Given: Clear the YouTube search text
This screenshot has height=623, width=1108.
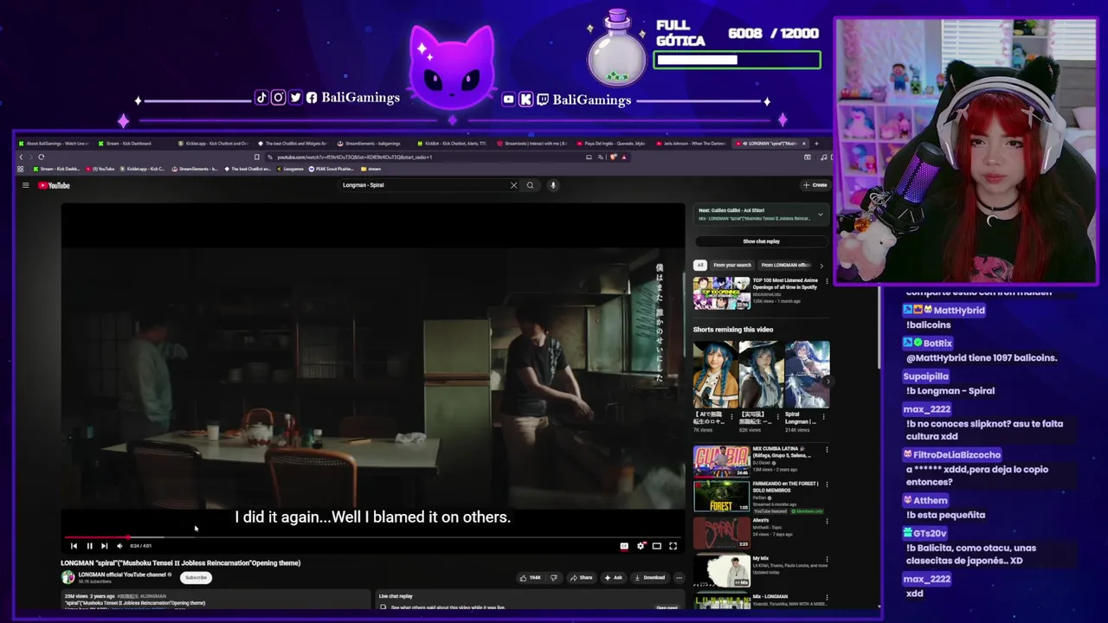Looking at the screenshot, I should pos(513,185).
